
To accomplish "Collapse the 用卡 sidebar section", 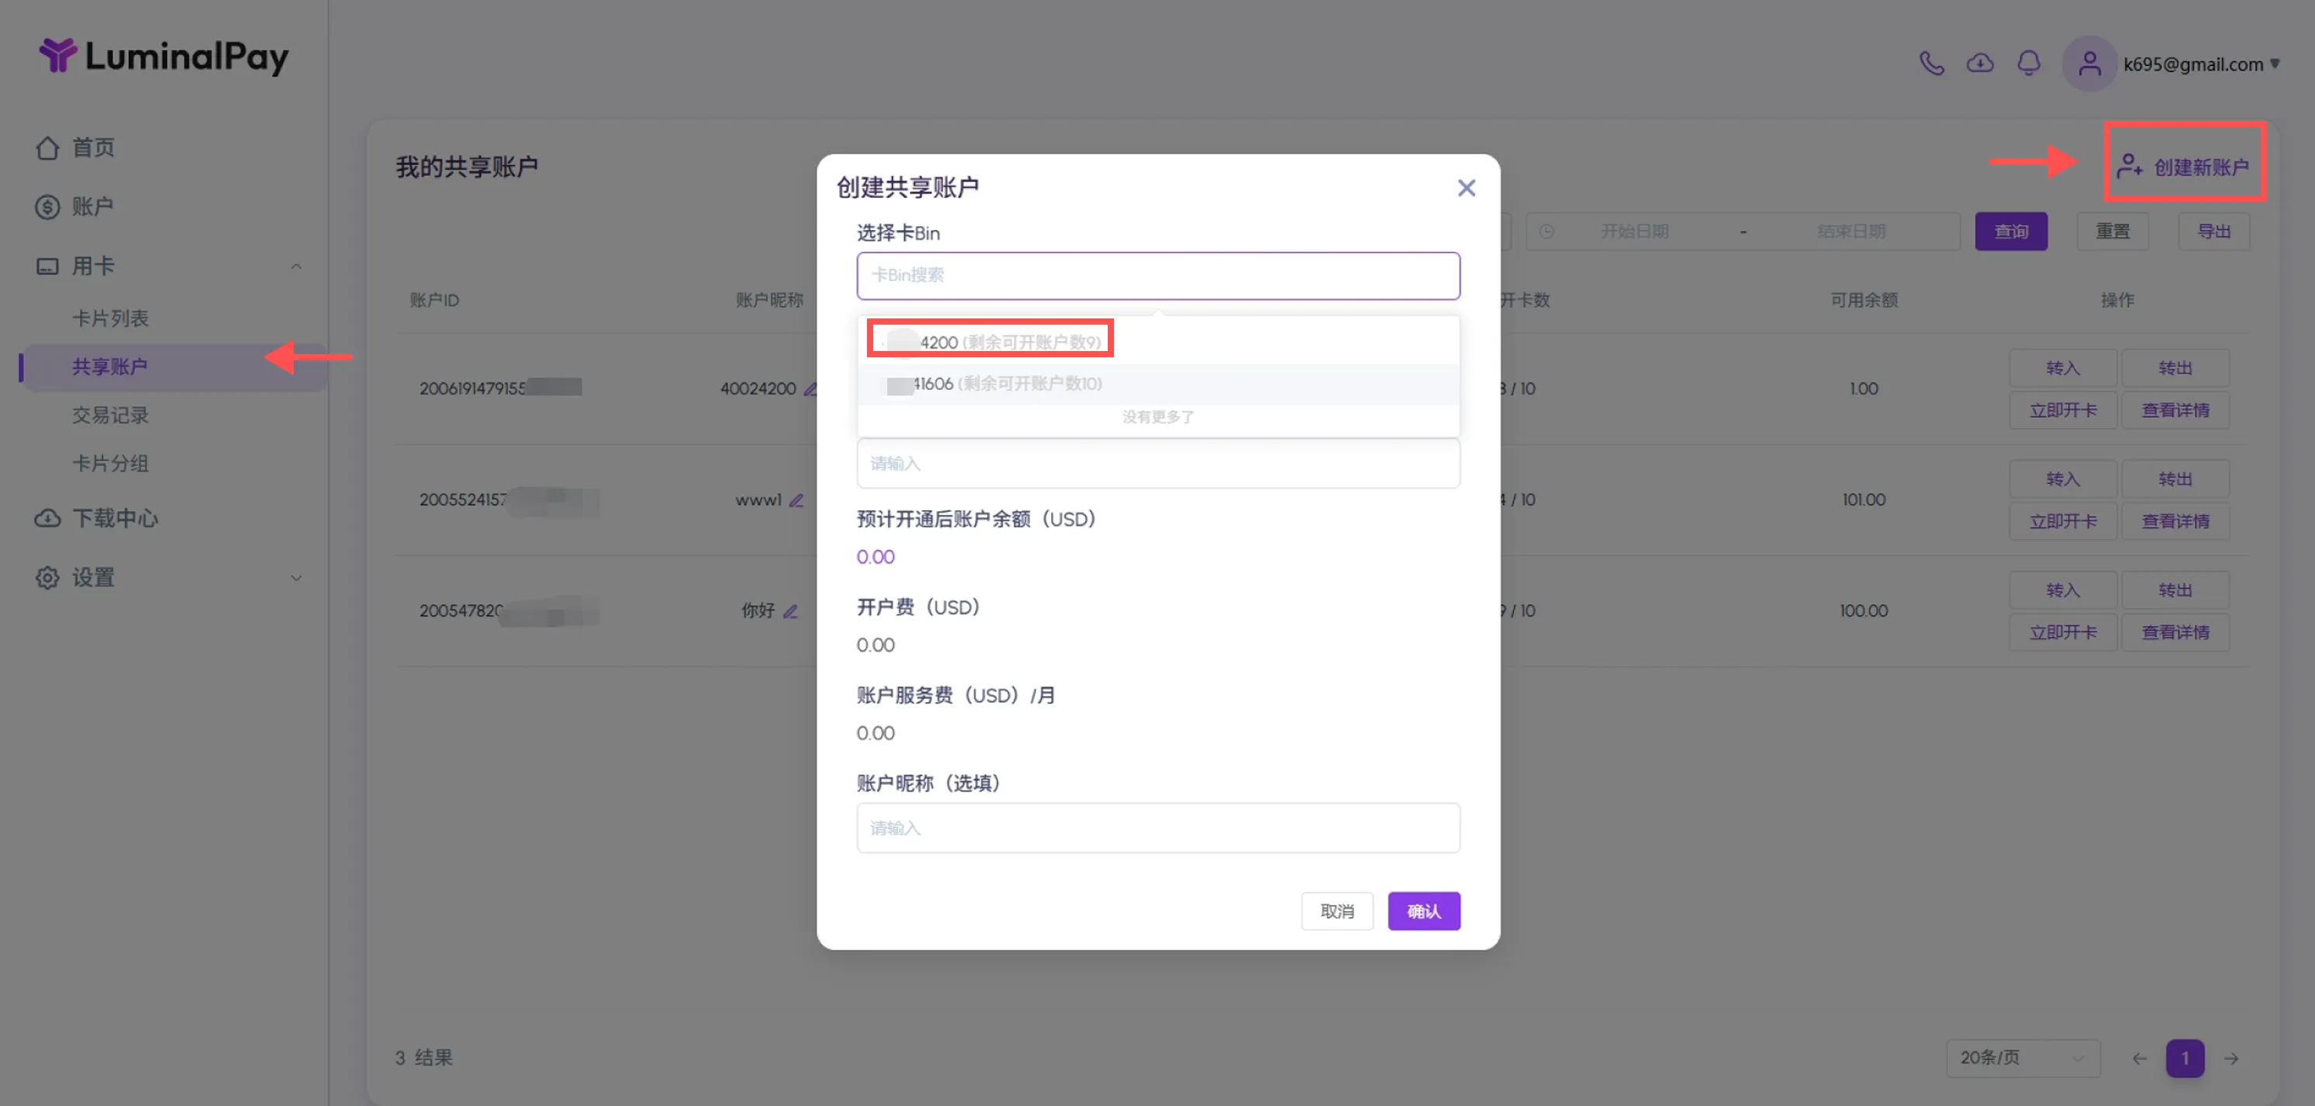I will tap(296, 266).
